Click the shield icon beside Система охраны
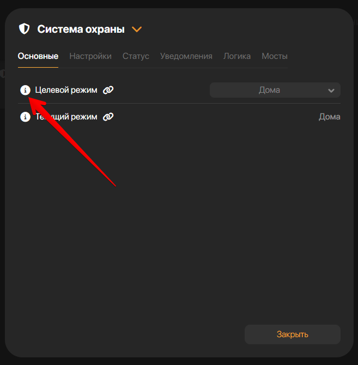This screenshot has width=358, height=365. pyautogui.click(x=24, y=29)
